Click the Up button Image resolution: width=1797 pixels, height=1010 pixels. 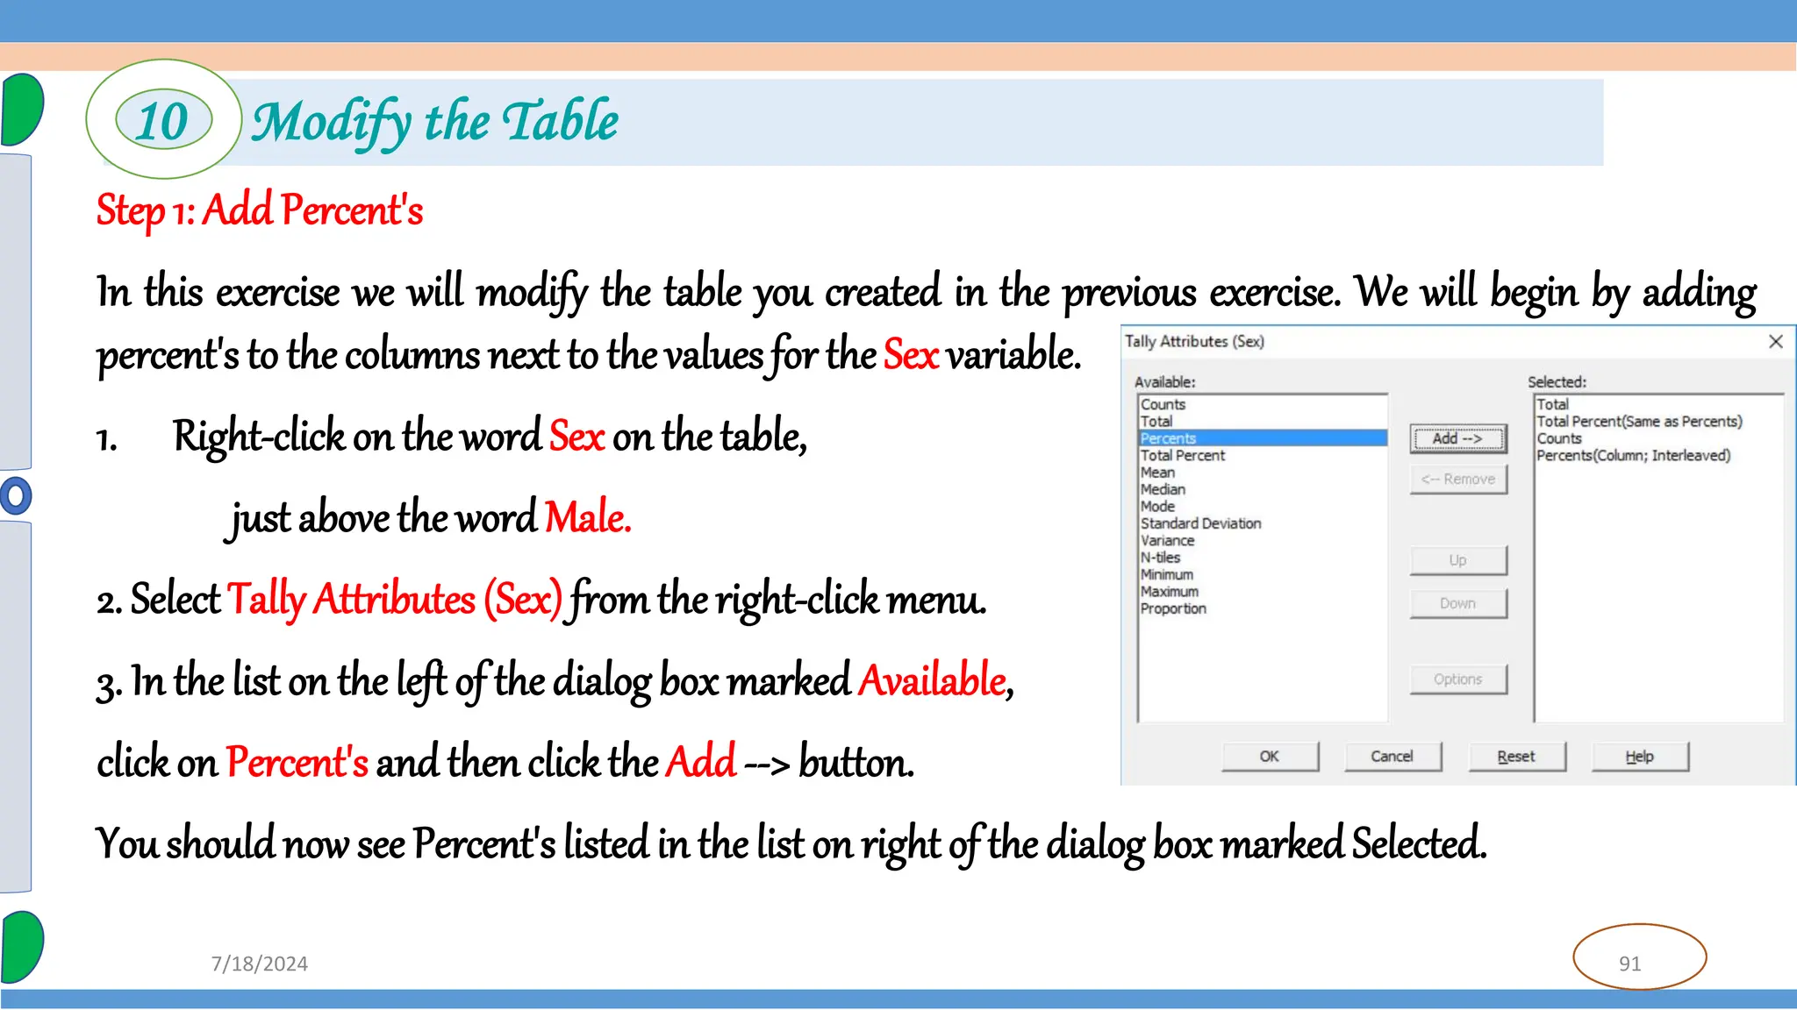(1458, 560)
